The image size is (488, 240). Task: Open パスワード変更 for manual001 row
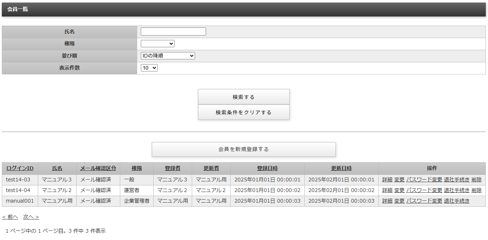(x=424, y=201)
